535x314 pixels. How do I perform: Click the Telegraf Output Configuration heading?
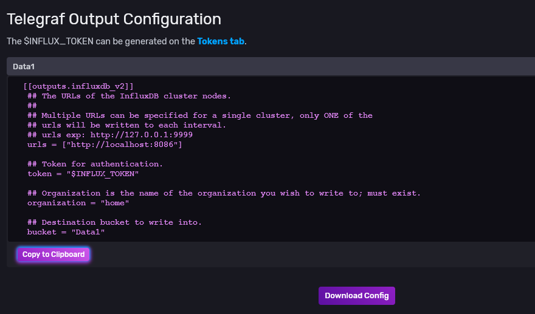114,19
